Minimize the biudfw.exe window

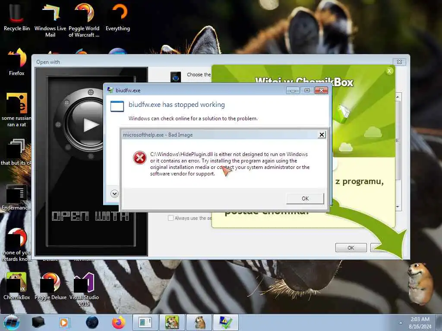point(293,91)
